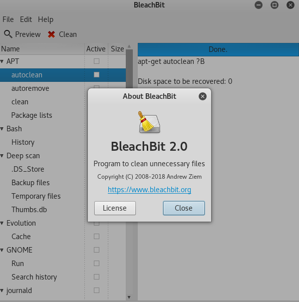Toggle the APT checkbox
This screenshot has width=299, height=302.
96,61
